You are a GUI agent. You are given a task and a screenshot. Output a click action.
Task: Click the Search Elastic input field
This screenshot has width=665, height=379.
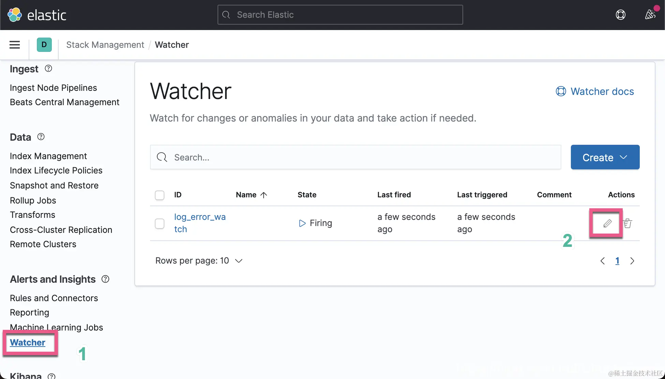(x=340, y=15)
